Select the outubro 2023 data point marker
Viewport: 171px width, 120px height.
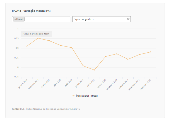click(x=128, y=59)
